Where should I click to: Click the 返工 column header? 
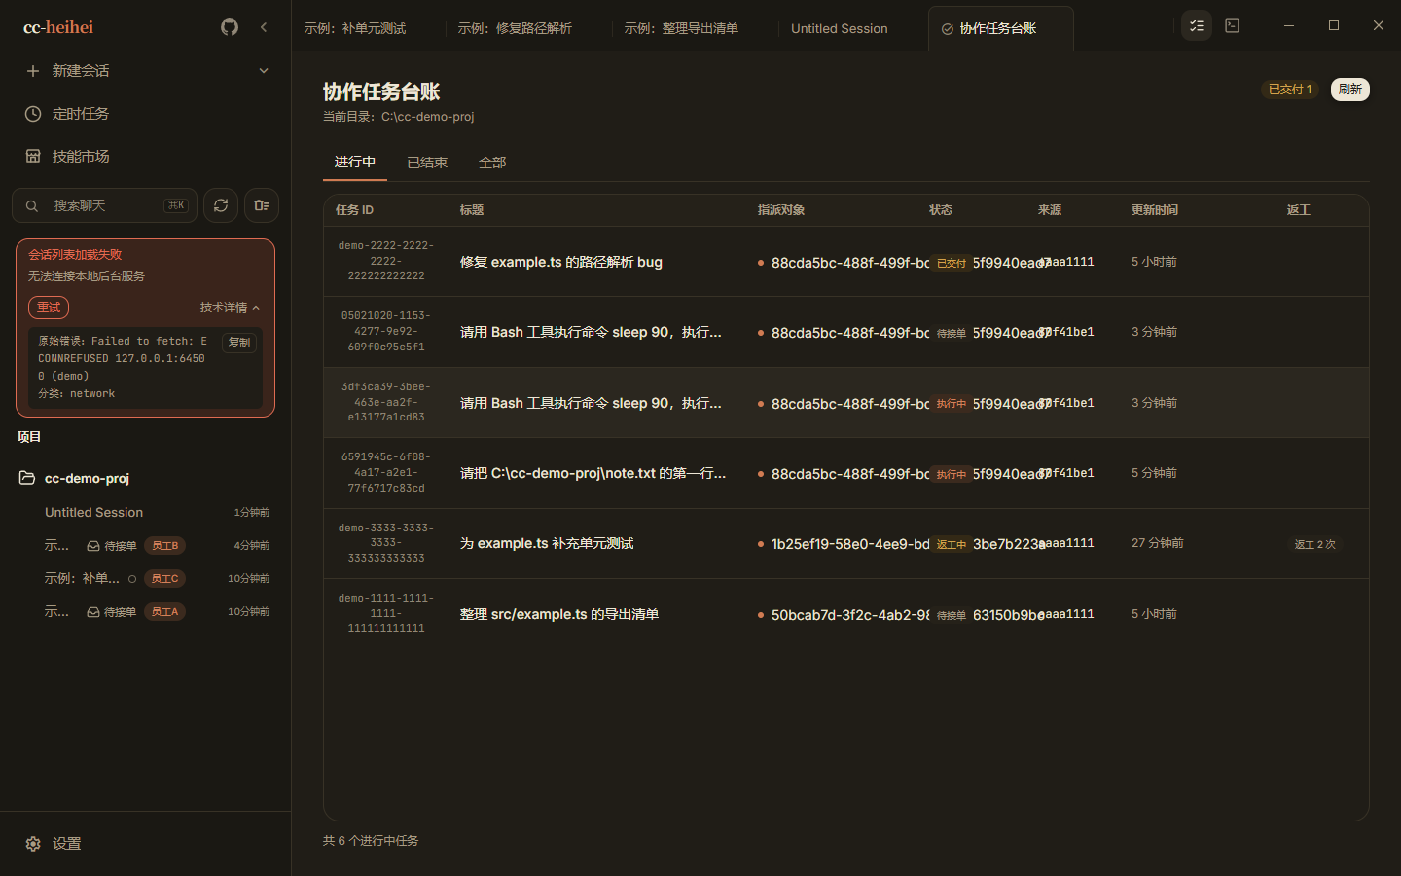[x=1299, y=210]
